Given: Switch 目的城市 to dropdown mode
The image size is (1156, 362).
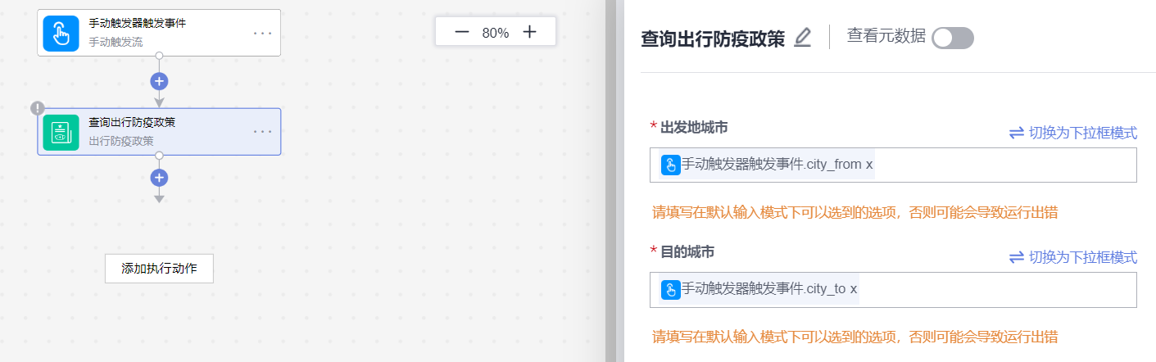Looking at the screenshot, I should coord(1072,257).
